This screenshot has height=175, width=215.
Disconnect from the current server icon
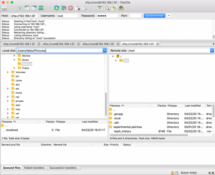pyautogui.click(x=78, y=8)
